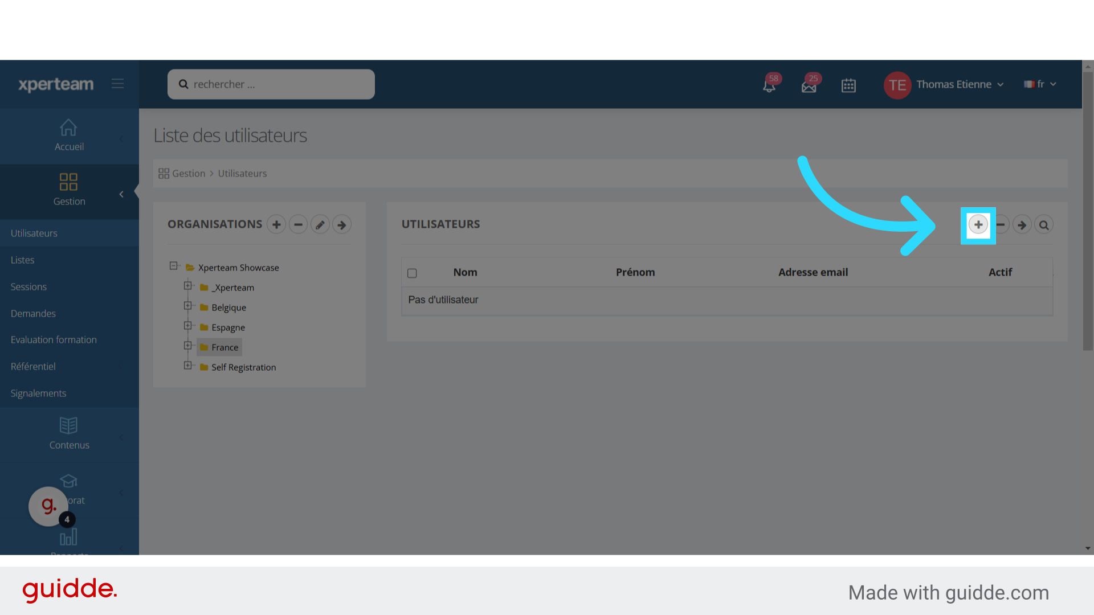Select the Espagne organisation folder
The image size is (1094, 615).
tap(228, 327)
